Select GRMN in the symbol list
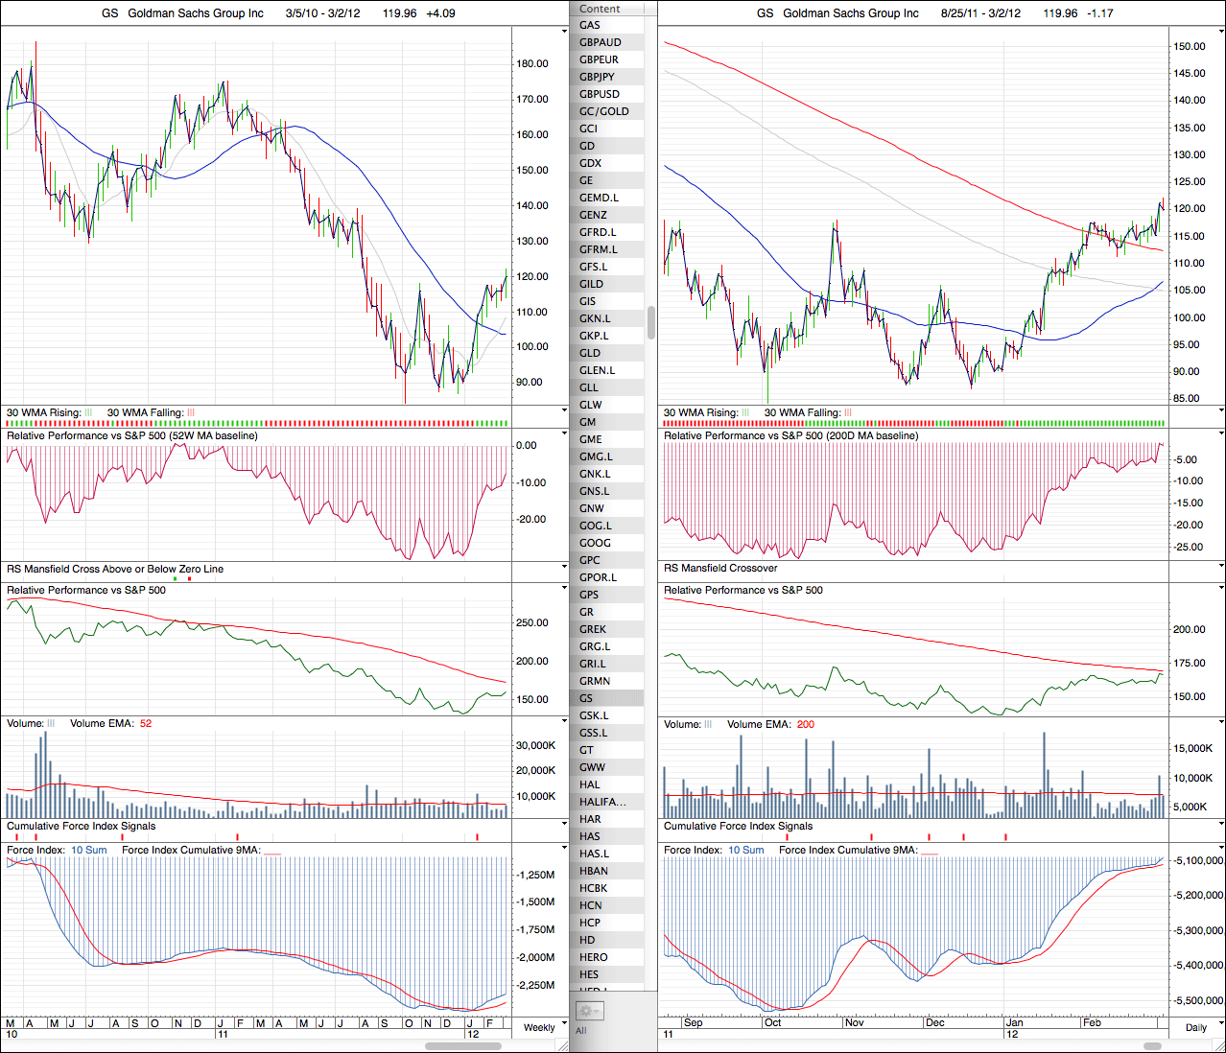Screen dimensions: 1226x1053 pos(595,681)
